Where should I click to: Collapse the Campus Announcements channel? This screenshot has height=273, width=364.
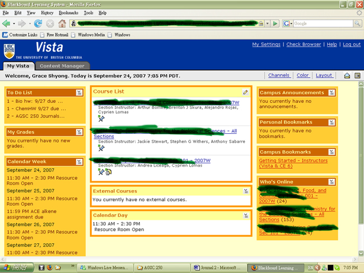[x=332, y=92]
